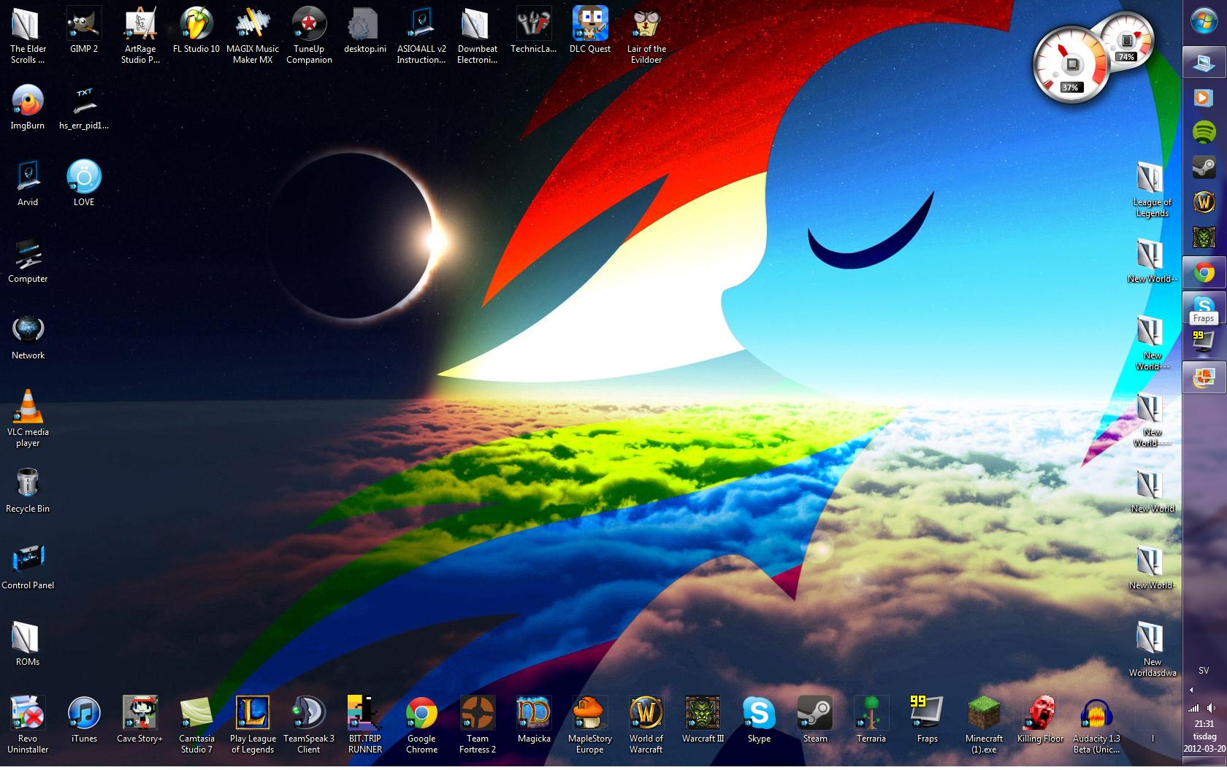Open the volume speaker tray icon
This screenshot has height=770, width=1227.
tap(1212, 708)
